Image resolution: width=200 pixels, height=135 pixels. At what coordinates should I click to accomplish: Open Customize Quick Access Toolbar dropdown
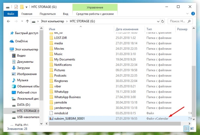(x=26, y=7)
